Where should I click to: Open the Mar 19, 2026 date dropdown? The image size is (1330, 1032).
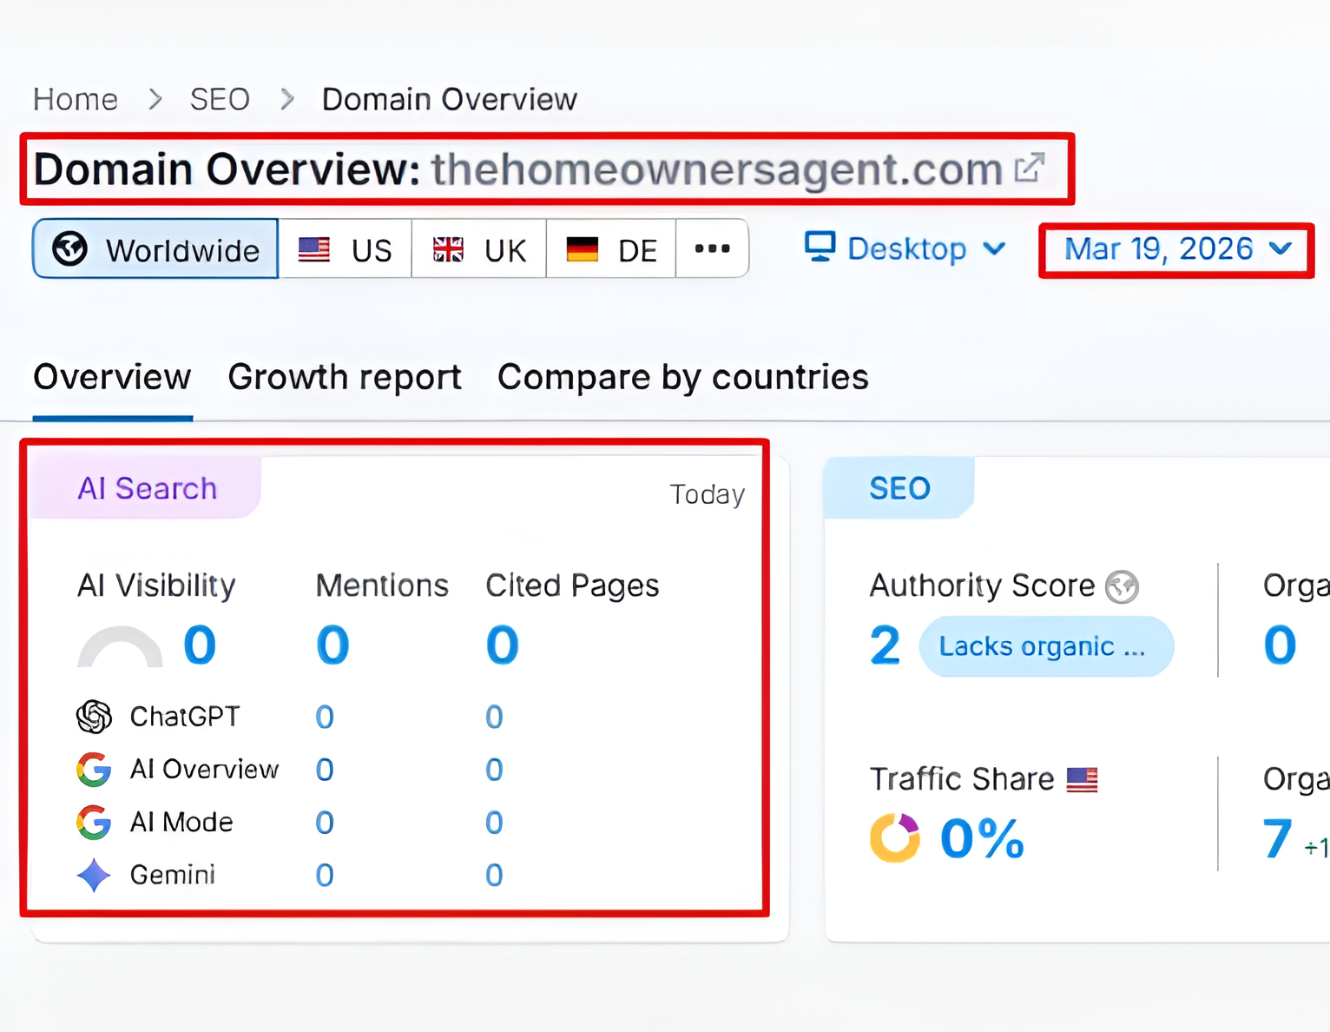1177,249
